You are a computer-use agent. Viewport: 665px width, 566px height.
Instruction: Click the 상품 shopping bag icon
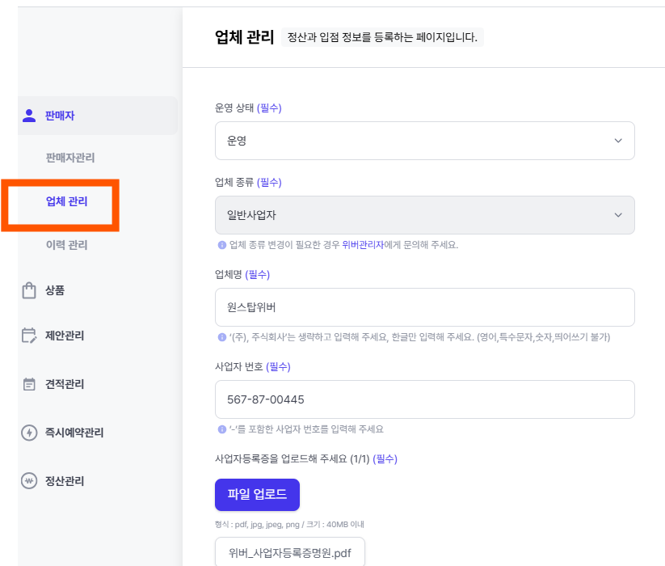[29, 290]
